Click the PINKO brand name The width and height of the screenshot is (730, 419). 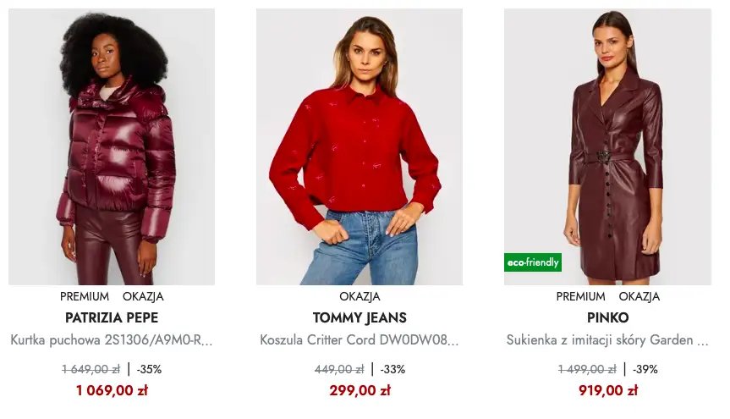click(x=607, y=318)
